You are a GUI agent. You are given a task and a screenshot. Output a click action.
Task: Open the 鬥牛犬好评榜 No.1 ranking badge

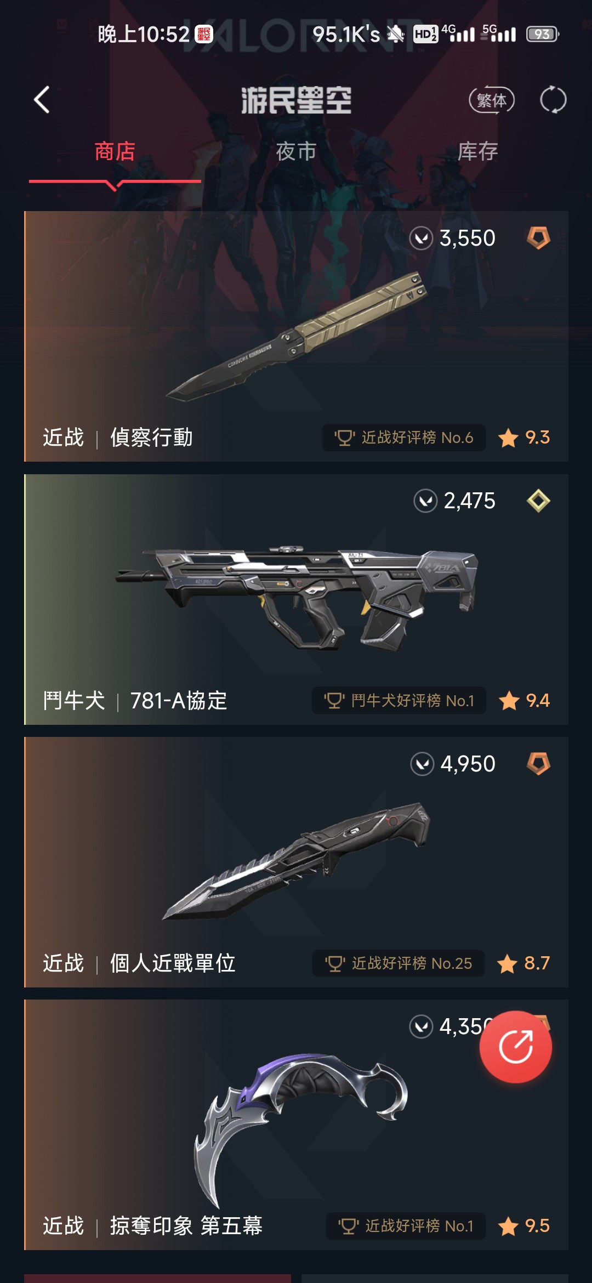point(399,700)
